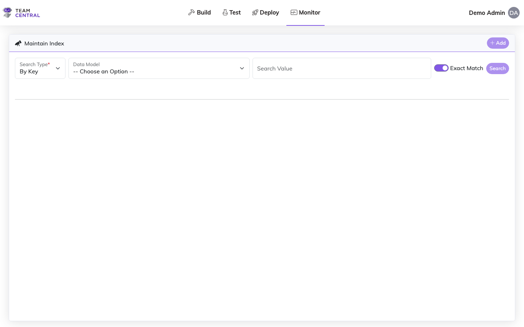The image size is (524, 327).
Task: Select the hammer icon beside Build
Action: (x=191, y=12)
